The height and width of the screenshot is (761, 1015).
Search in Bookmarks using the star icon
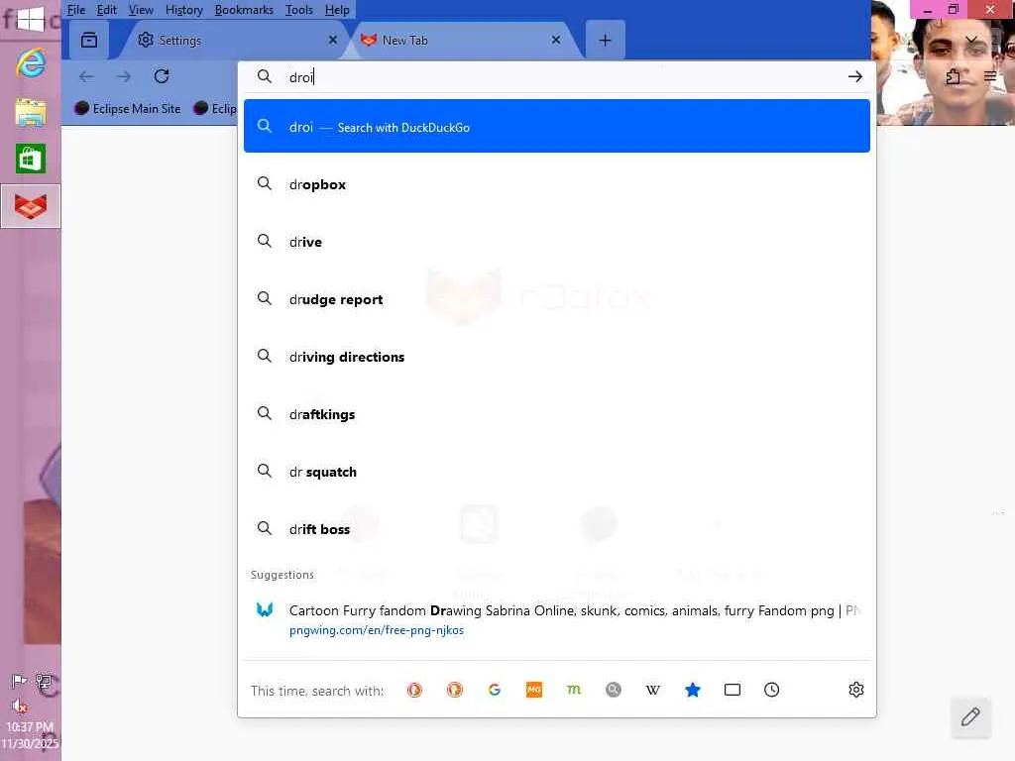point(693,690)
